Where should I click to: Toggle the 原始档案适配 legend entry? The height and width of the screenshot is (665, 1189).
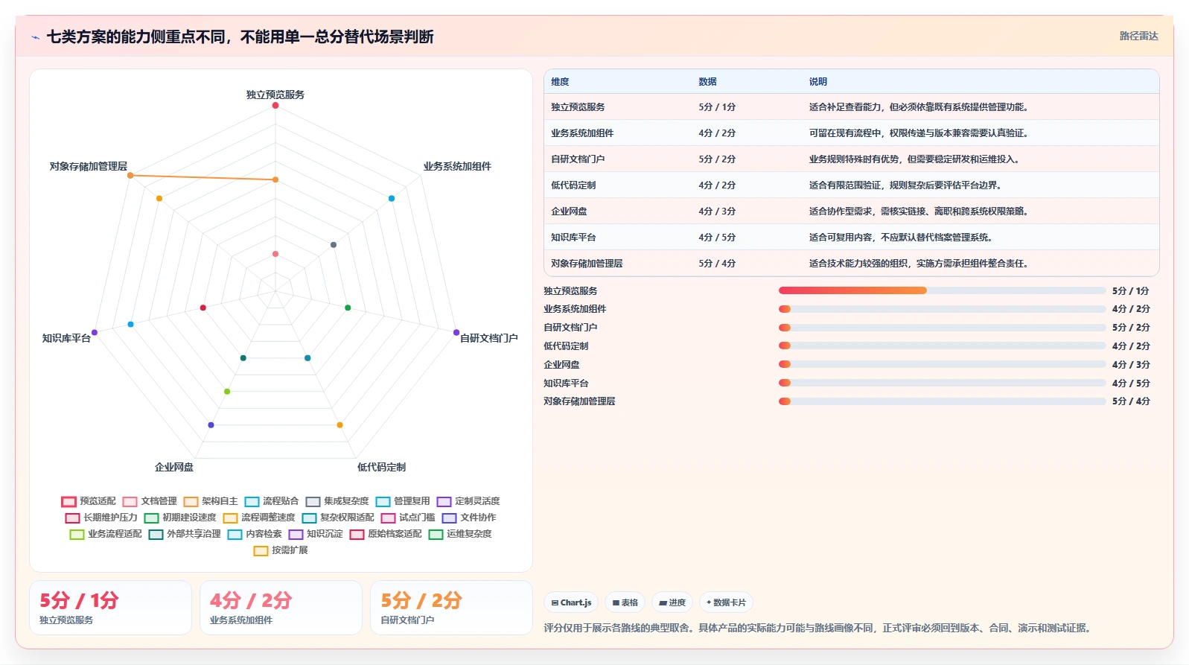pyautogui.click(x=386, y=534)
